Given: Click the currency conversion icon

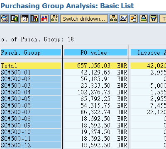Looking at the screenshot, I should (x=44, y=19).
